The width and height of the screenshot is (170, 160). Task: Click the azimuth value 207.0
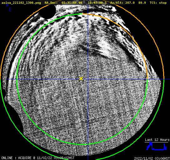coord(130,3)
